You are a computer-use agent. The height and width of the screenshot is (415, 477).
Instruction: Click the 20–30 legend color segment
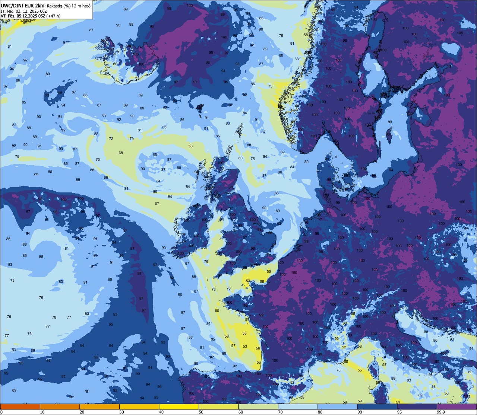pyautogui.click(x=99, y=406)
